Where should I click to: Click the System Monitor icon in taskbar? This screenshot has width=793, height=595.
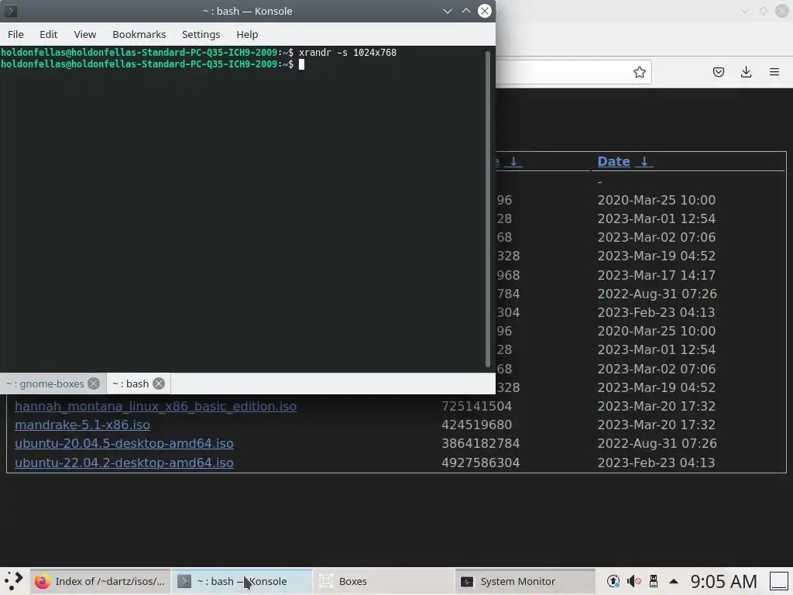(467, 582)
